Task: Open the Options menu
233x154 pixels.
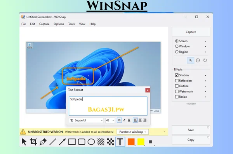Action: [x=59, y=24]
